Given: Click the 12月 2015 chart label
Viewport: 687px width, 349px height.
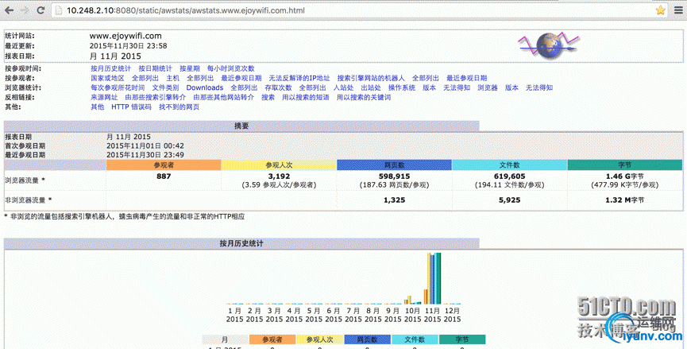Looking at the screenshot, I should (452, 315).
